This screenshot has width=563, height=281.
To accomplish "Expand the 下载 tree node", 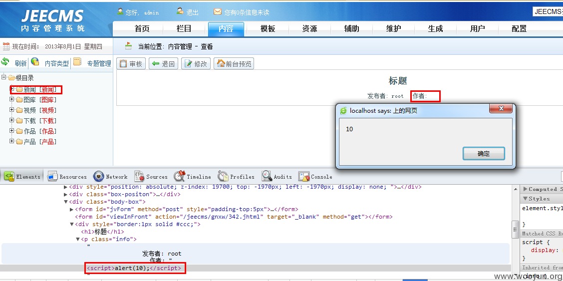I will [12, 120].
